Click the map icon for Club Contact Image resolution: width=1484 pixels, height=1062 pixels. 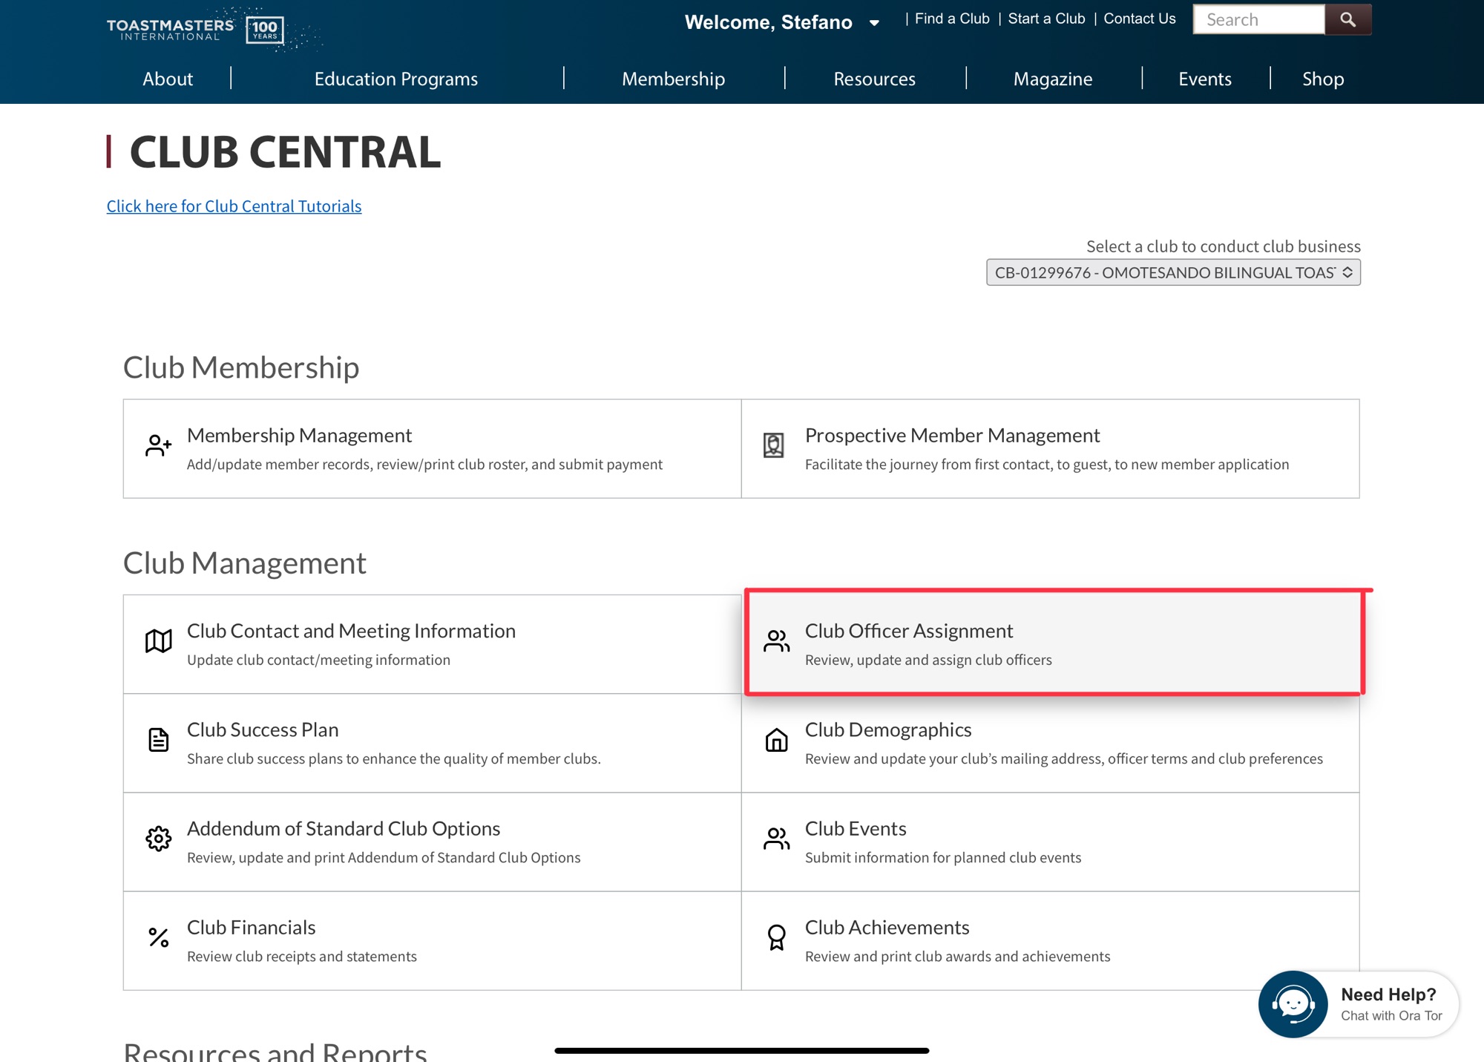click(158, 640)
